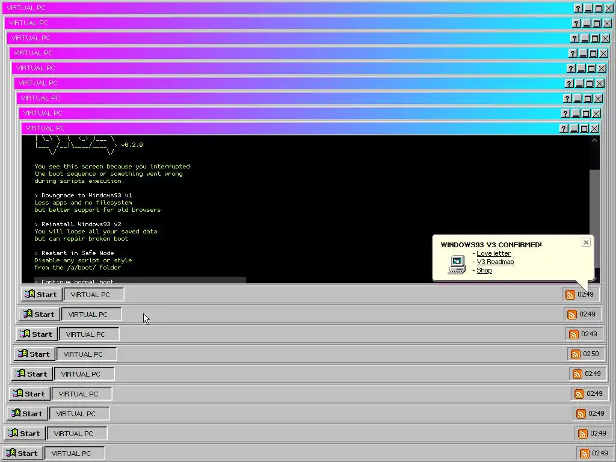Click the terminal scrollbar up arrow

(x=594, y=140)
